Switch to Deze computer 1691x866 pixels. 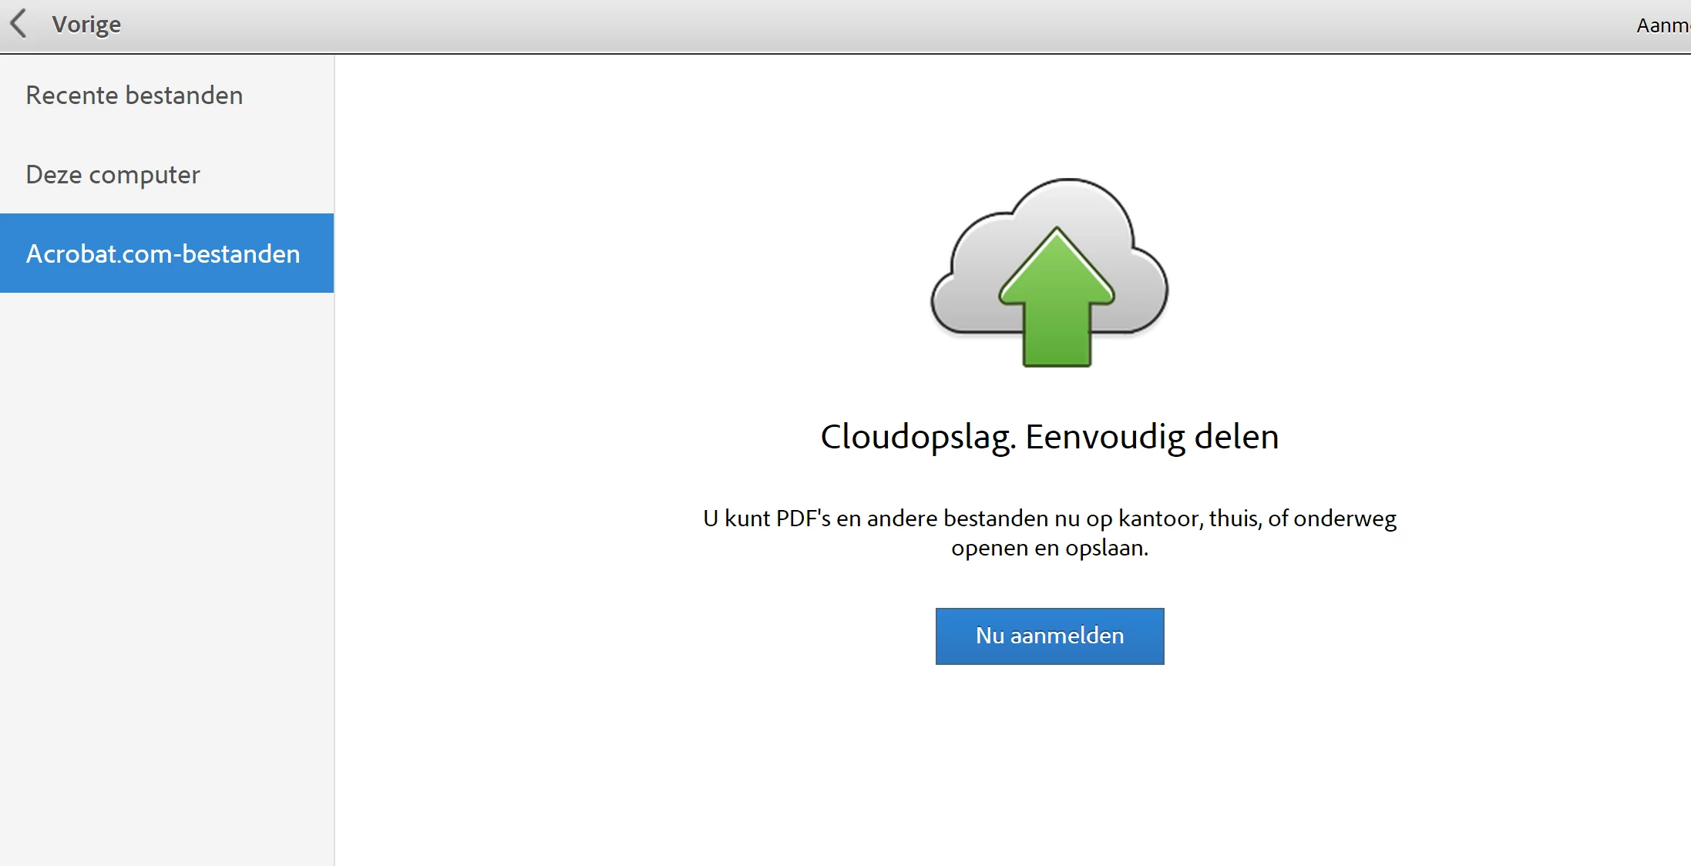(113, 175)
